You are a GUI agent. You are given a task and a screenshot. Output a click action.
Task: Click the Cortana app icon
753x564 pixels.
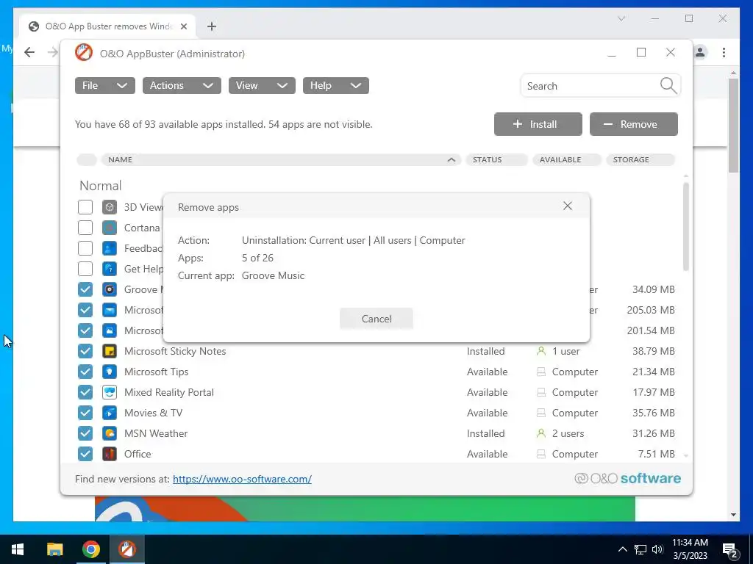tap(110, 228)
